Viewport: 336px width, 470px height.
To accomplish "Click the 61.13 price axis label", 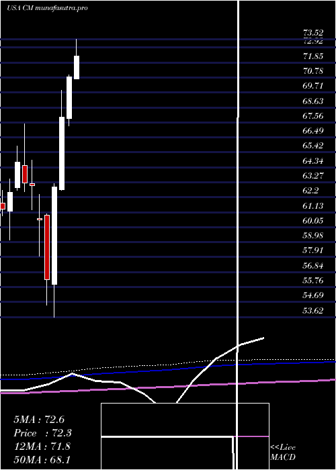I will point(313,205).
